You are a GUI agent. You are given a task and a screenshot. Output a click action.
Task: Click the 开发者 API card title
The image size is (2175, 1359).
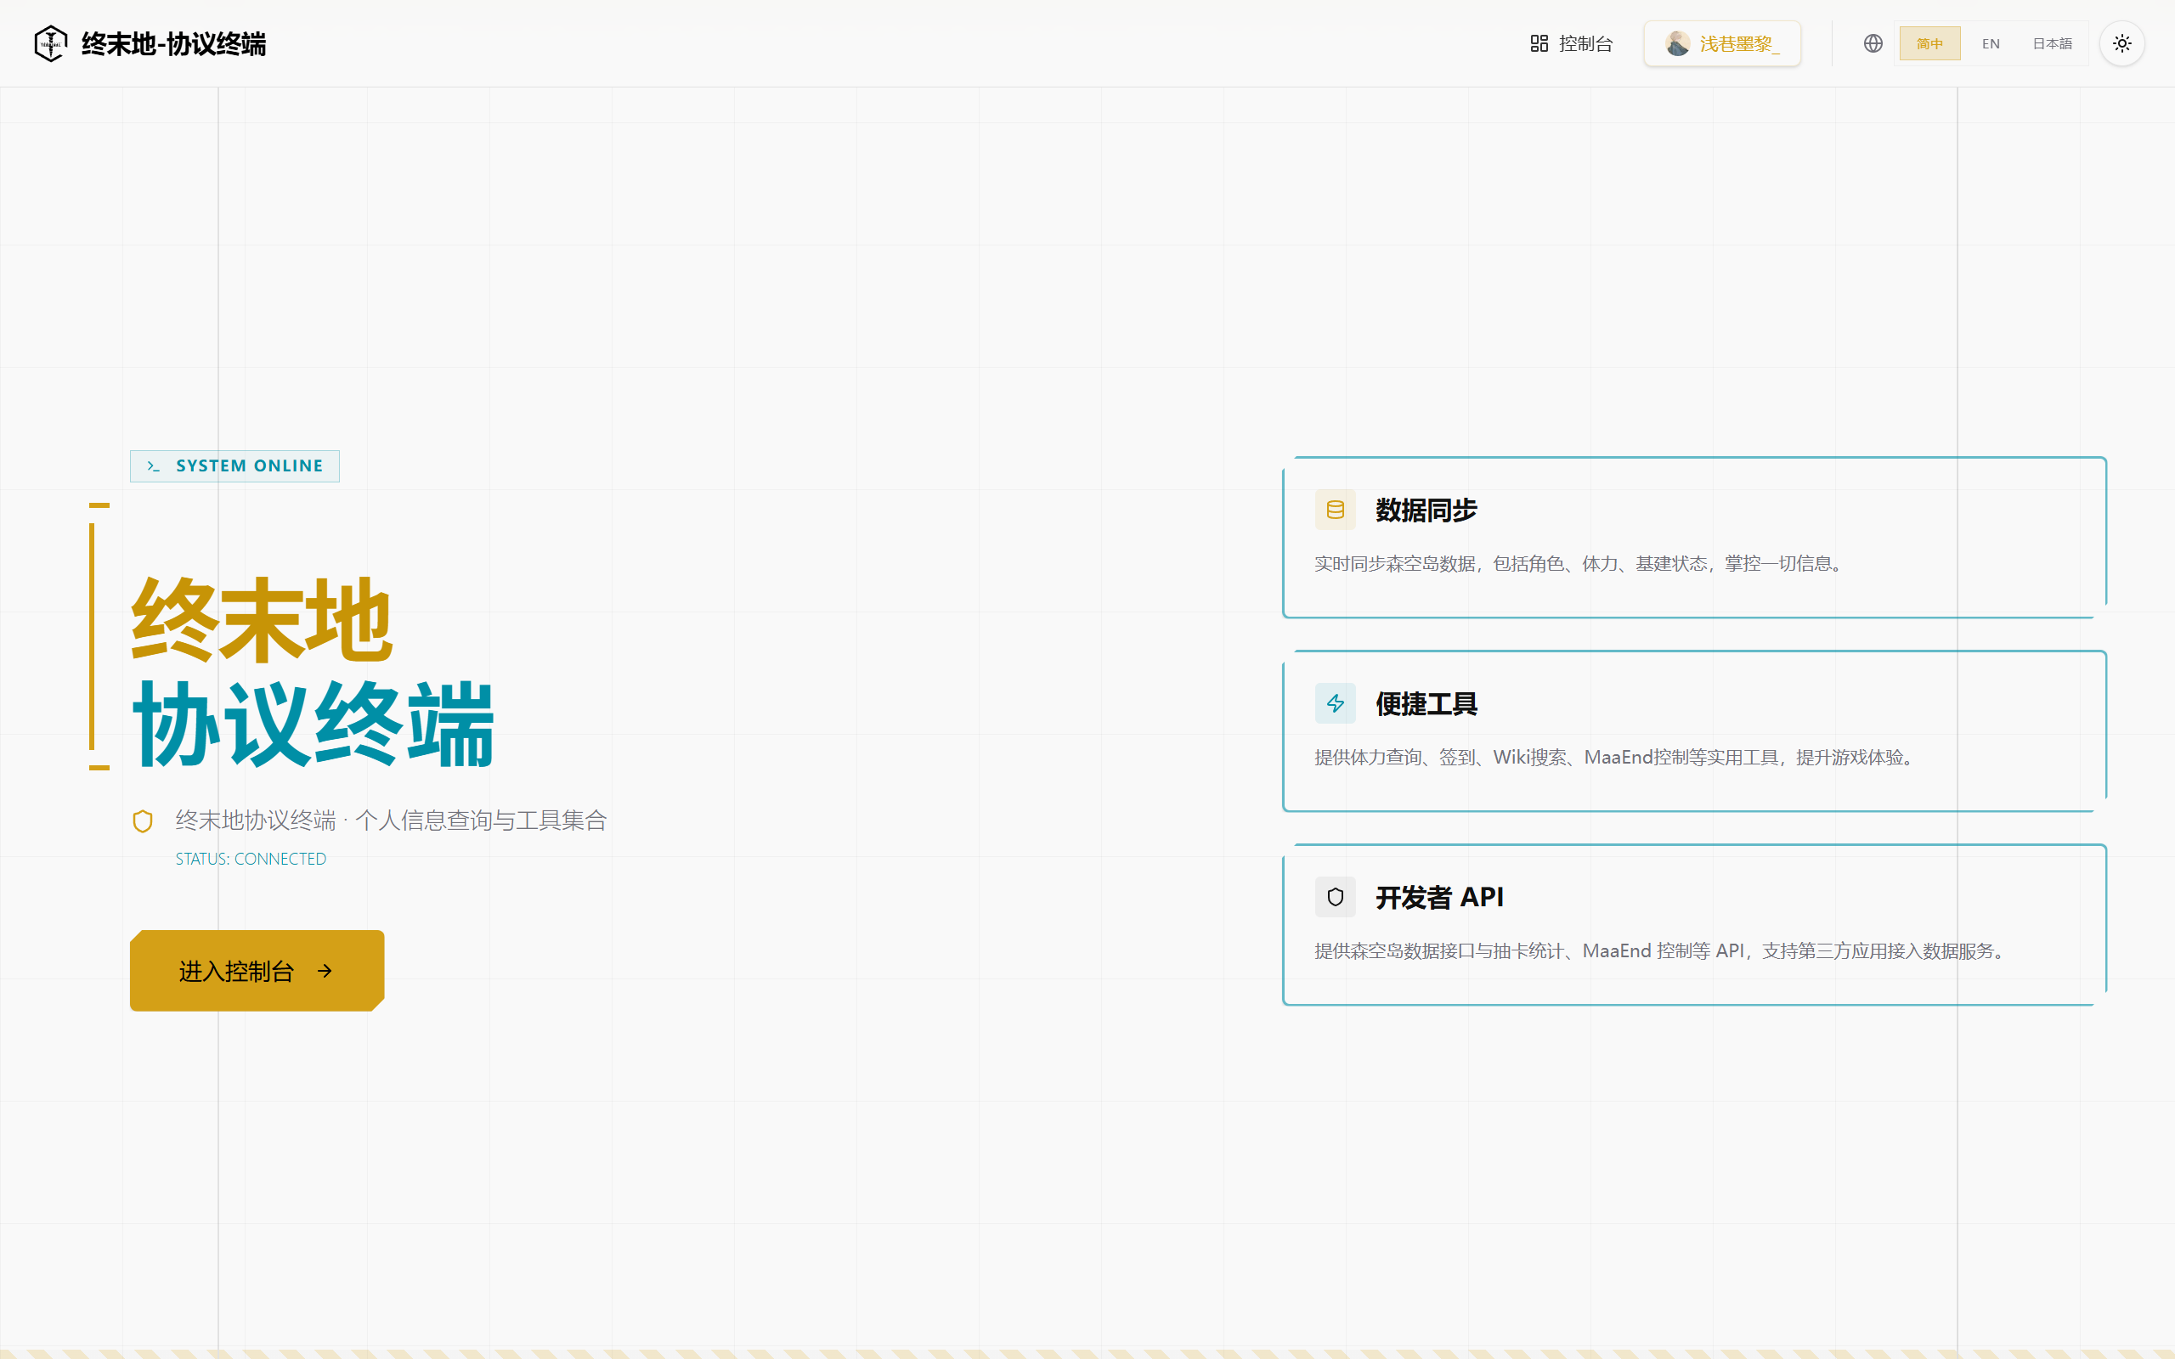tap(1439, 897)
